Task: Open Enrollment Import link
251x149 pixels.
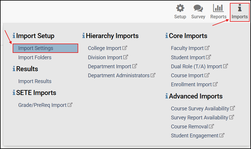Action: pos(191,85)
